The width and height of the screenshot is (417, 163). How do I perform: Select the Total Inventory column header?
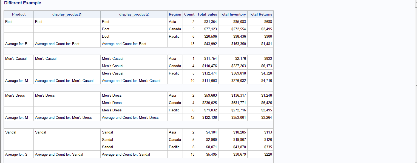[x=233, y=14]
